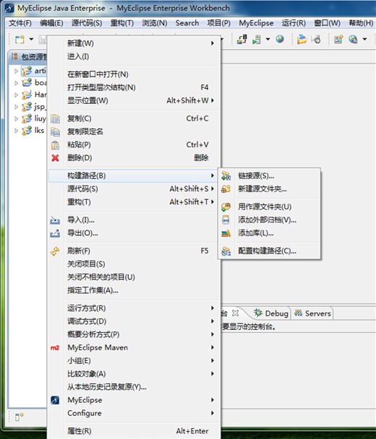Click the refresh icon beside 刷新(F)
This screenshot has width=376, height=439.
coord(55,251)
